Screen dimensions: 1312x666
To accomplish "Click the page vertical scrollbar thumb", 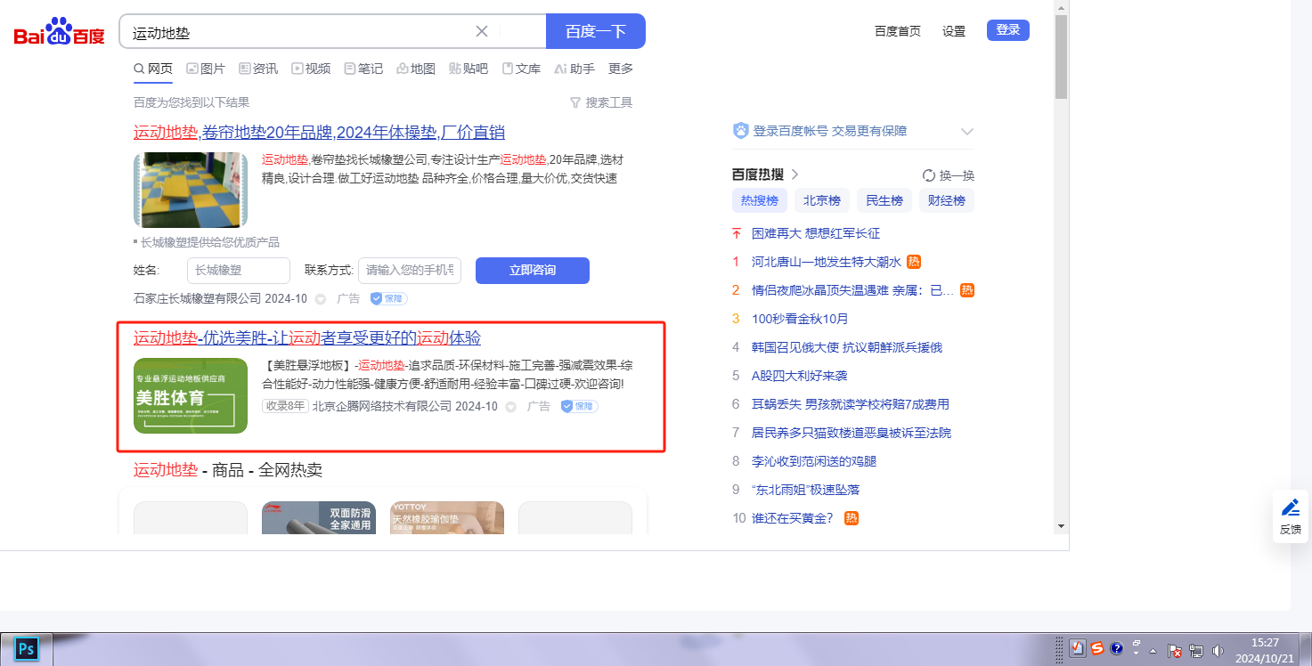I will click(1061, 57).
